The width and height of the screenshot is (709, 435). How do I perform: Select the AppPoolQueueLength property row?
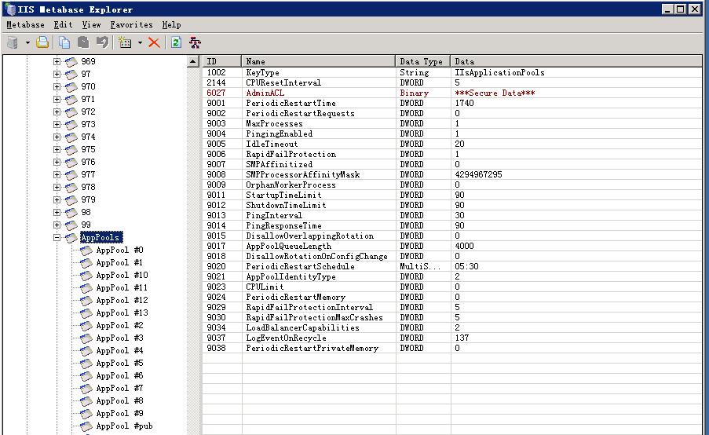point(452,246)
